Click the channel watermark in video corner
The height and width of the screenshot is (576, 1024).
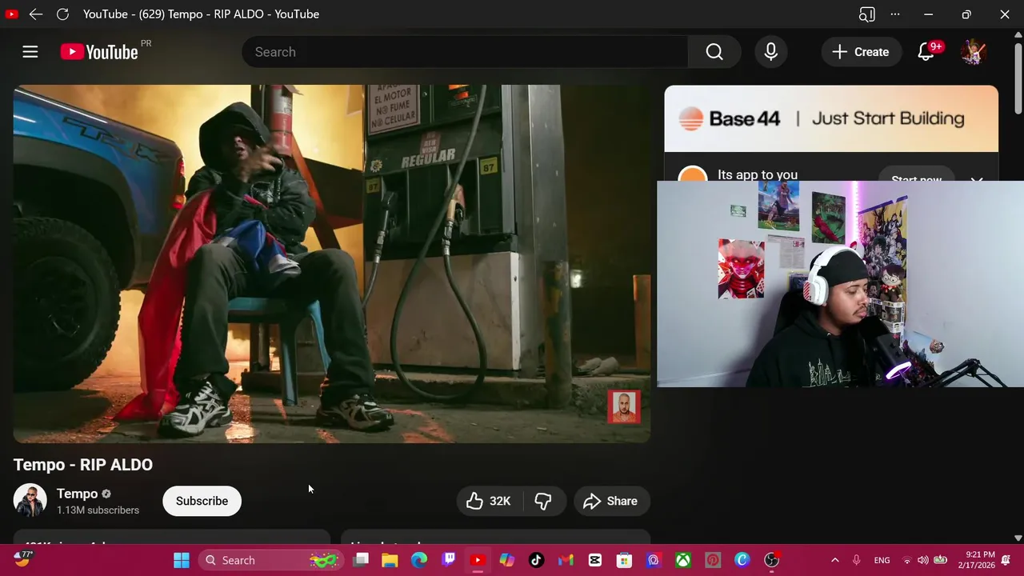pos(624,407)
